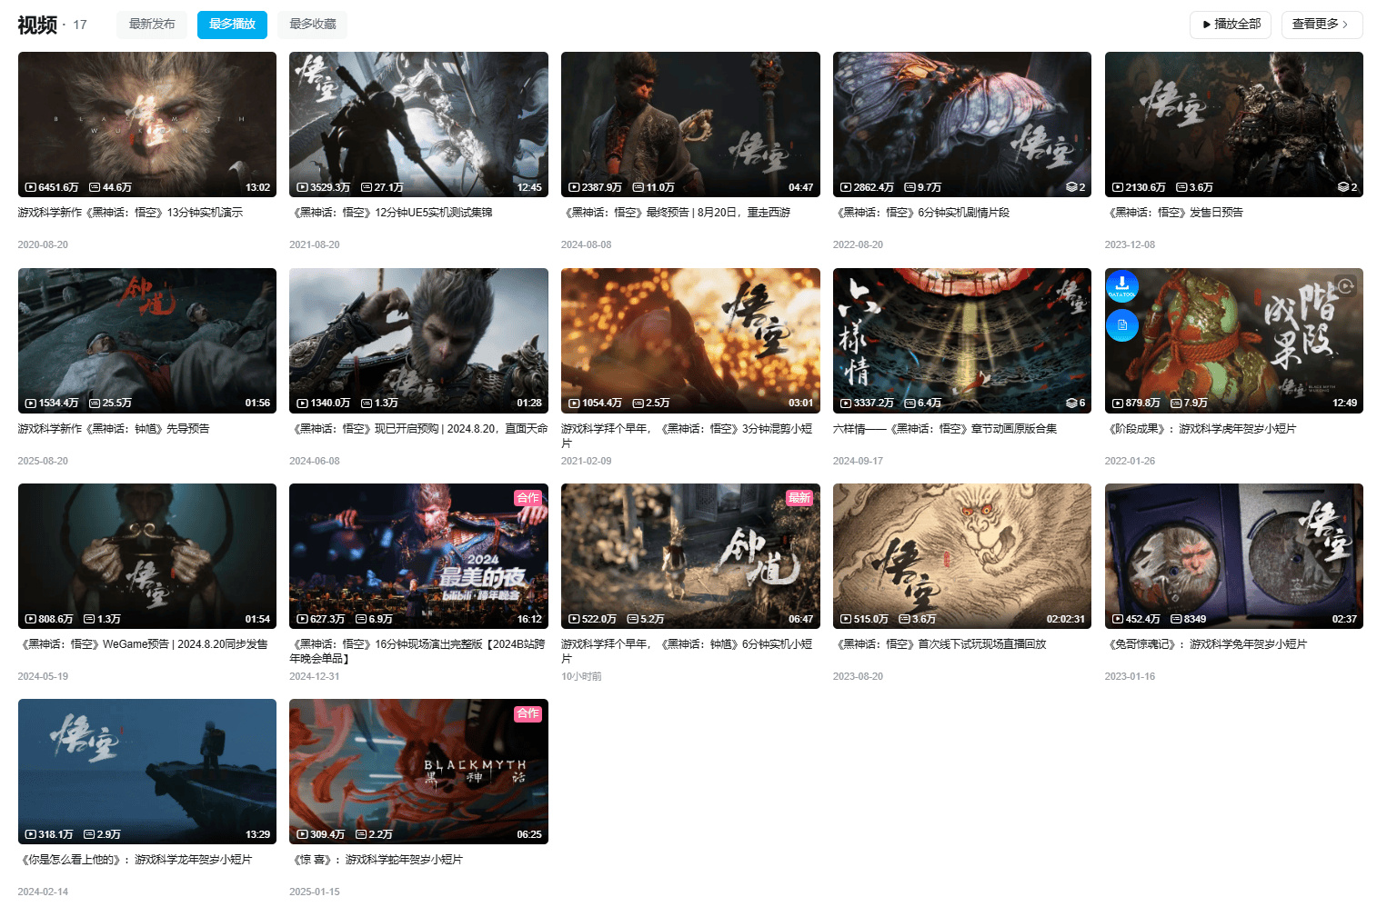Viewport: 1387px width, 907px height.
Task: Click the 最新 badge on 钟馗 6分钟 thumbnail
Action: tap(799, 498)
